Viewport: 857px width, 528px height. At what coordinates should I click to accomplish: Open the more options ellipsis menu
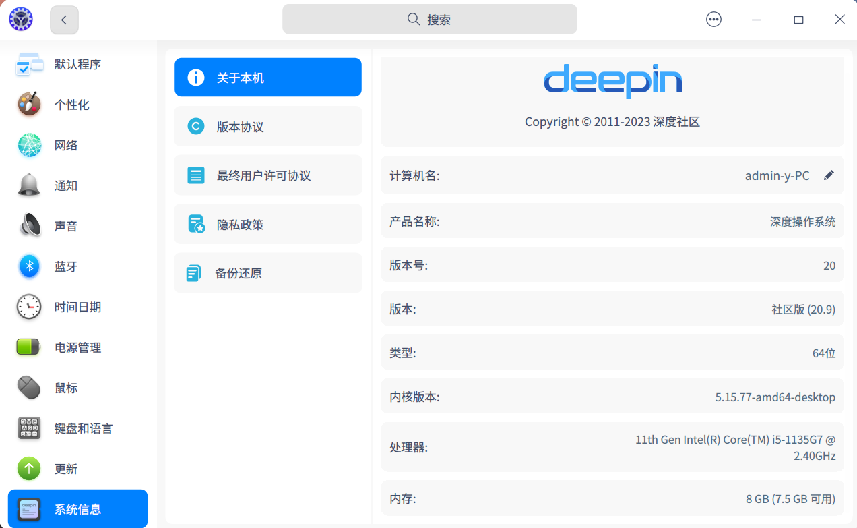(713, 19)
